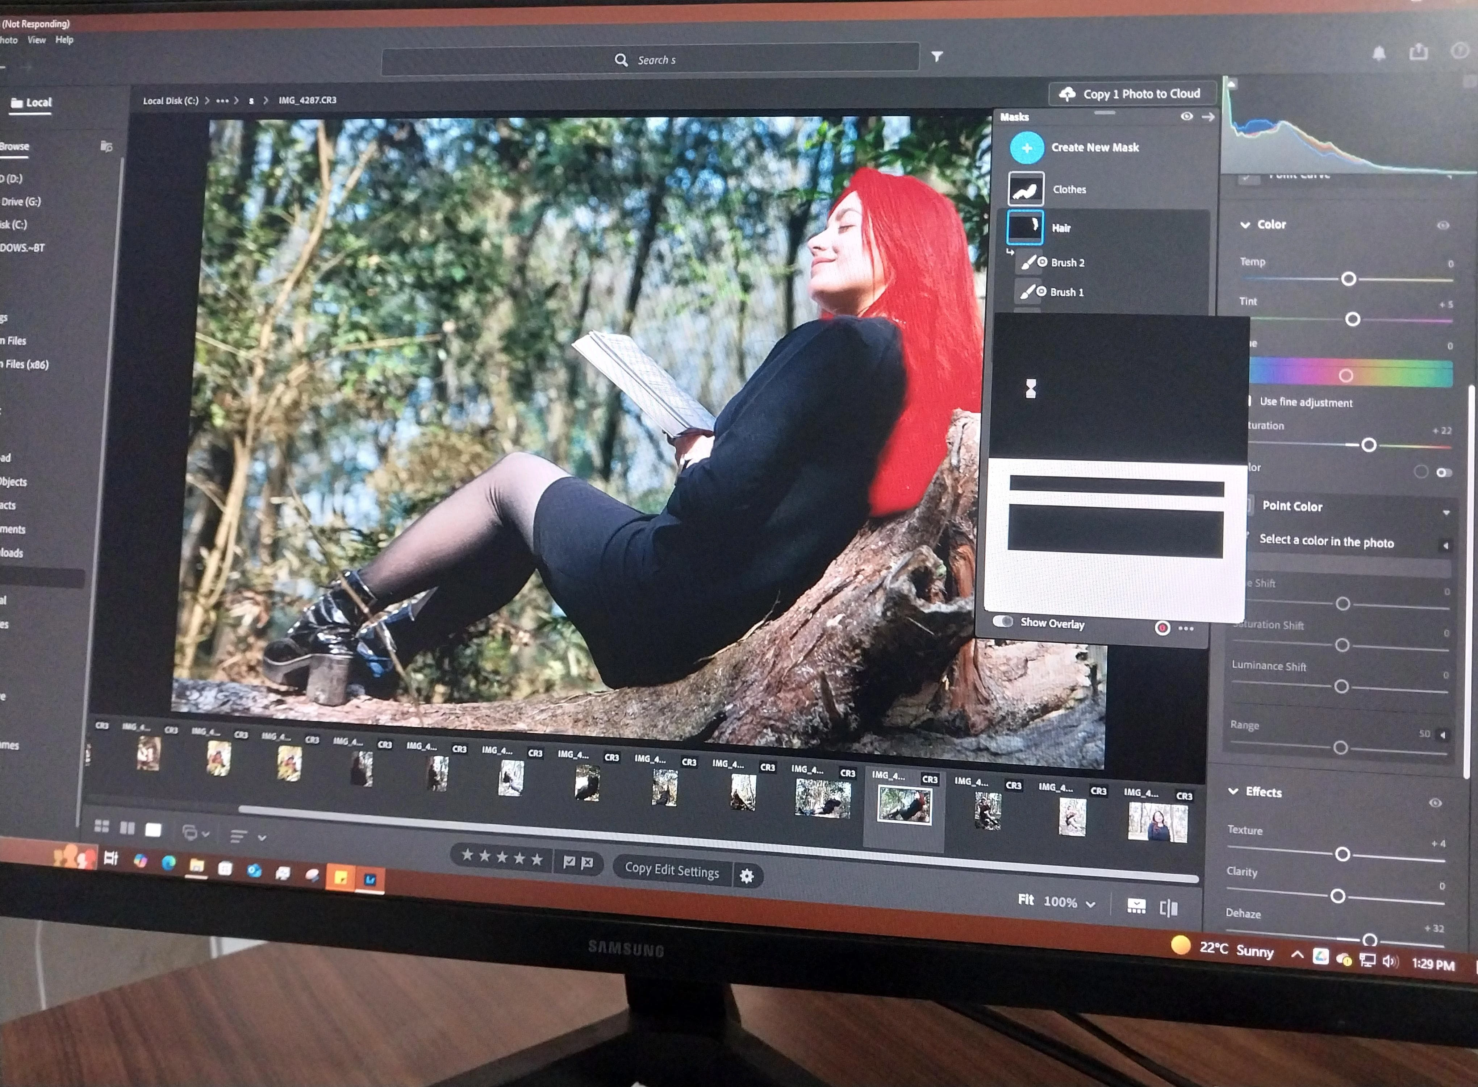
Task: Hide Color panel edits with eye icon
Action: (1442, 226)
